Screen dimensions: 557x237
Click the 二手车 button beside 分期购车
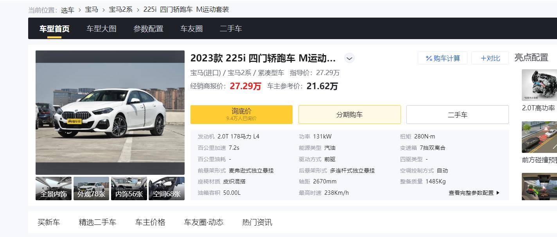coord(458,115)
